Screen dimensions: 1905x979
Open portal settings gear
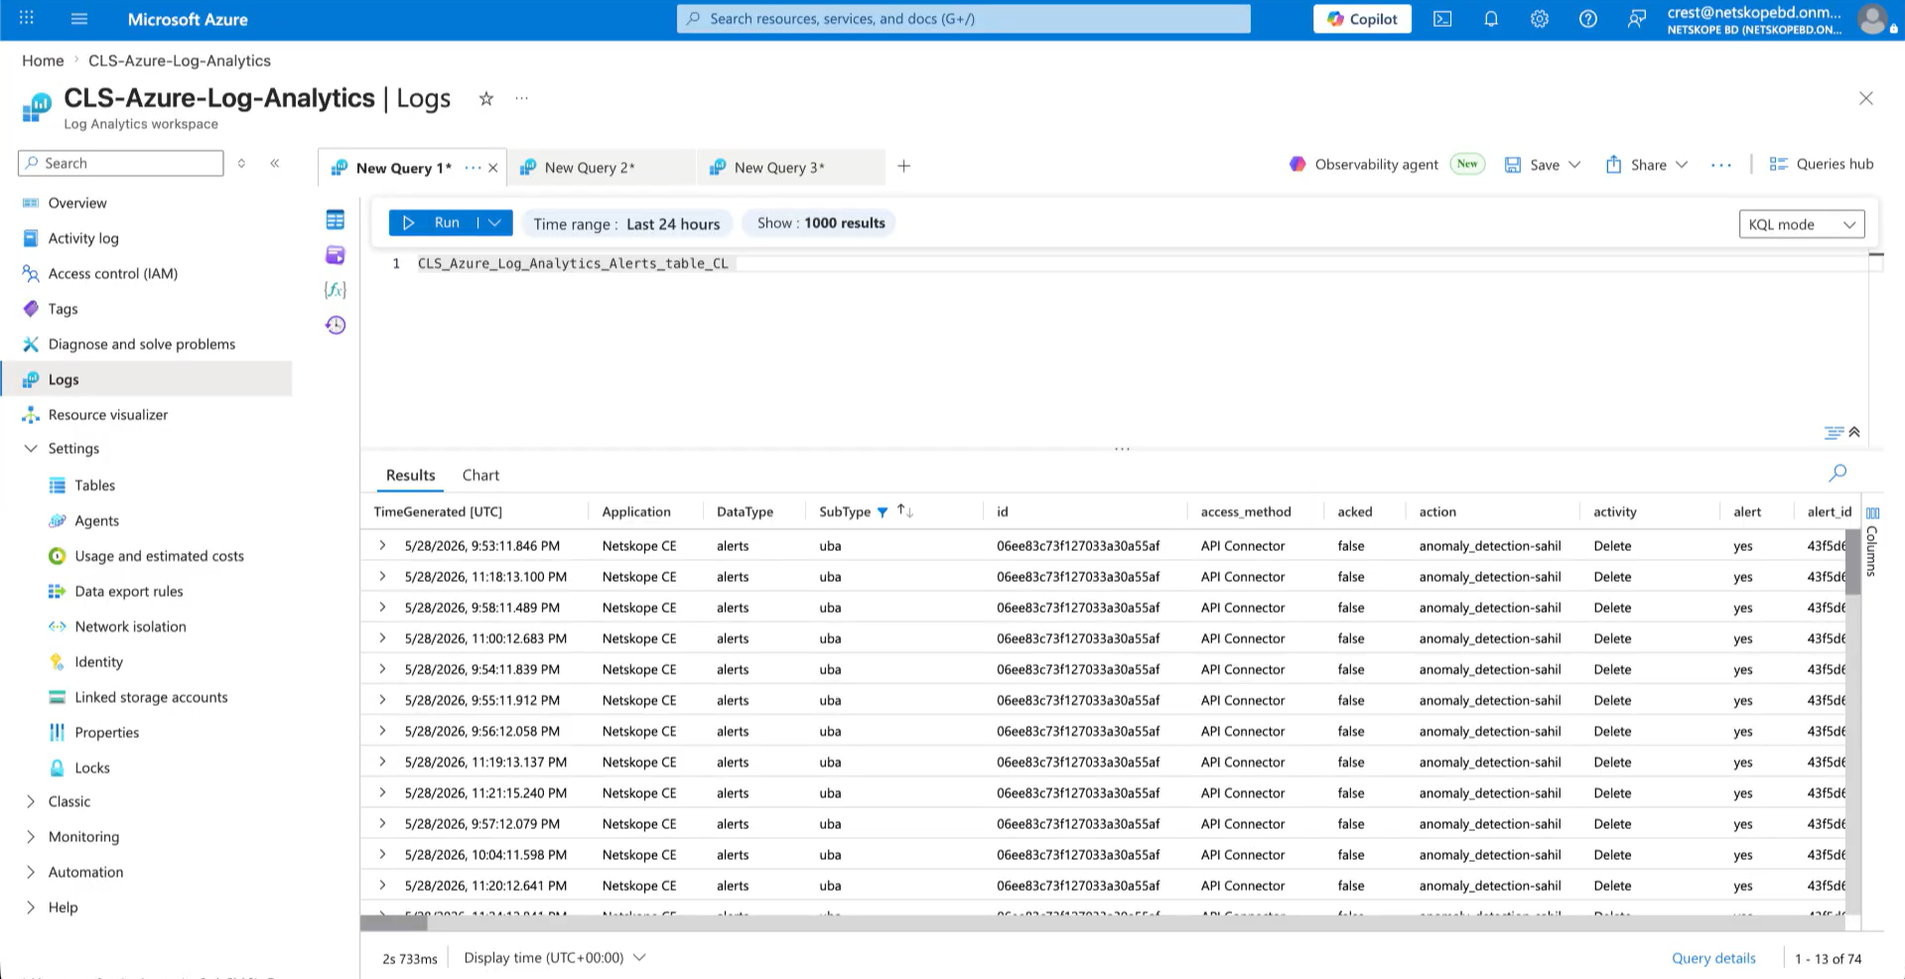point(1540,19)
